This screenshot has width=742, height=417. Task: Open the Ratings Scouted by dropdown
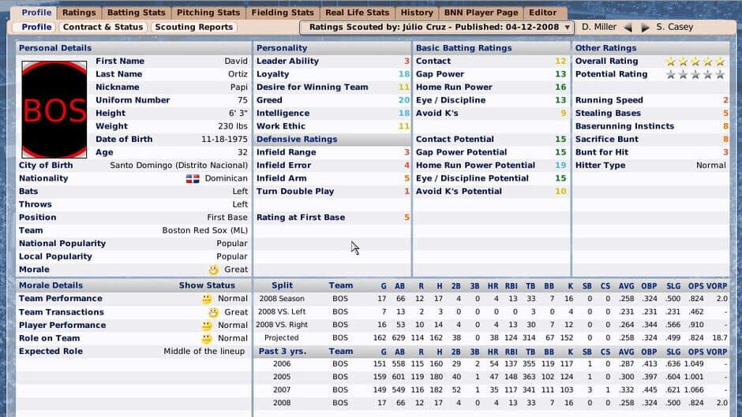437,27
